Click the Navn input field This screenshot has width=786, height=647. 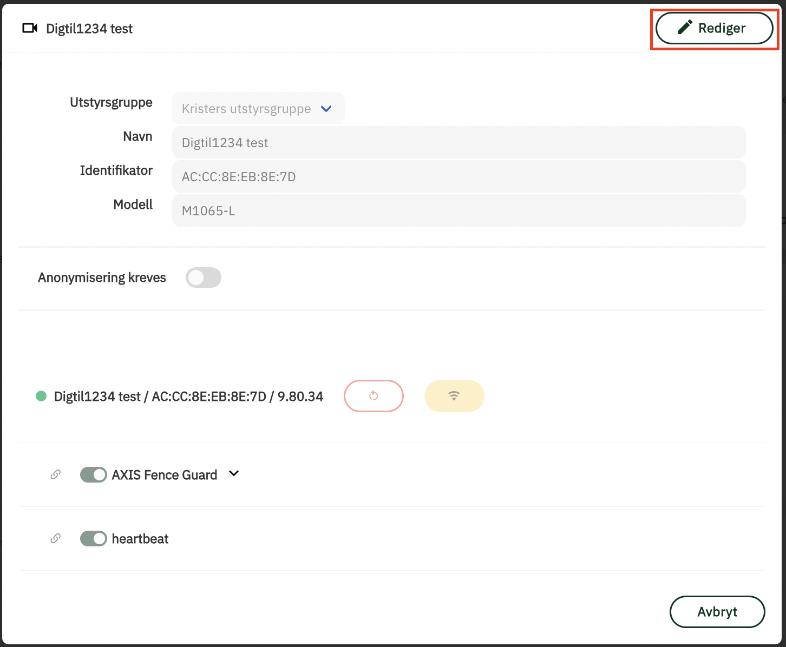pyautogui.click(x=458, y=142)
